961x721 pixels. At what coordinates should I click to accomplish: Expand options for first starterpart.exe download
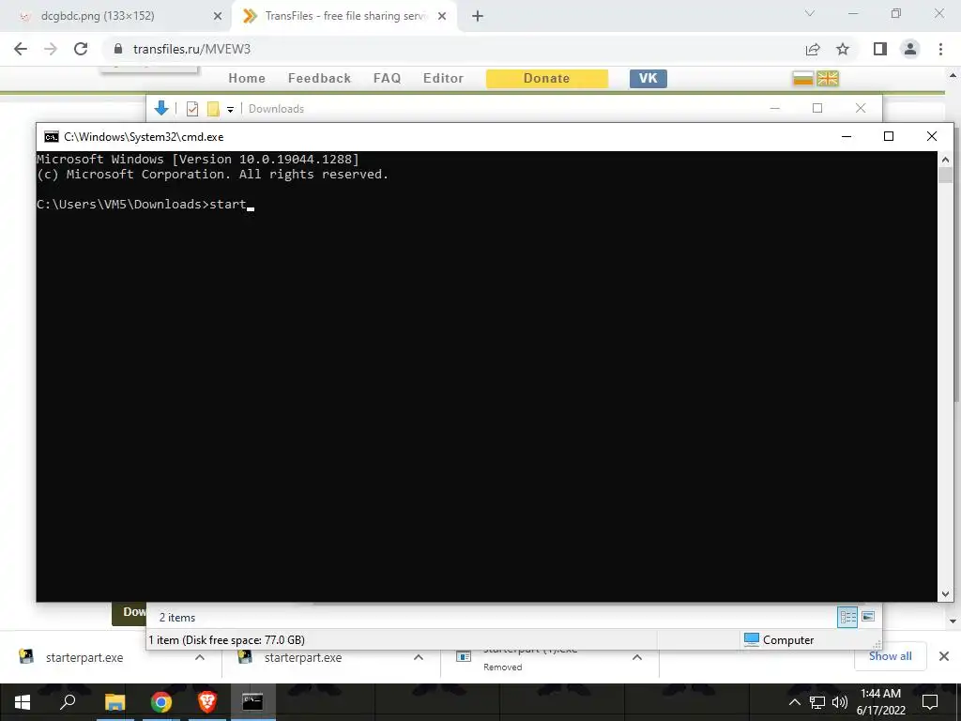(200, 657)
